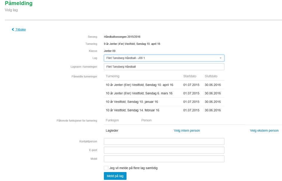Focus the E-post text field

(164, 150)
